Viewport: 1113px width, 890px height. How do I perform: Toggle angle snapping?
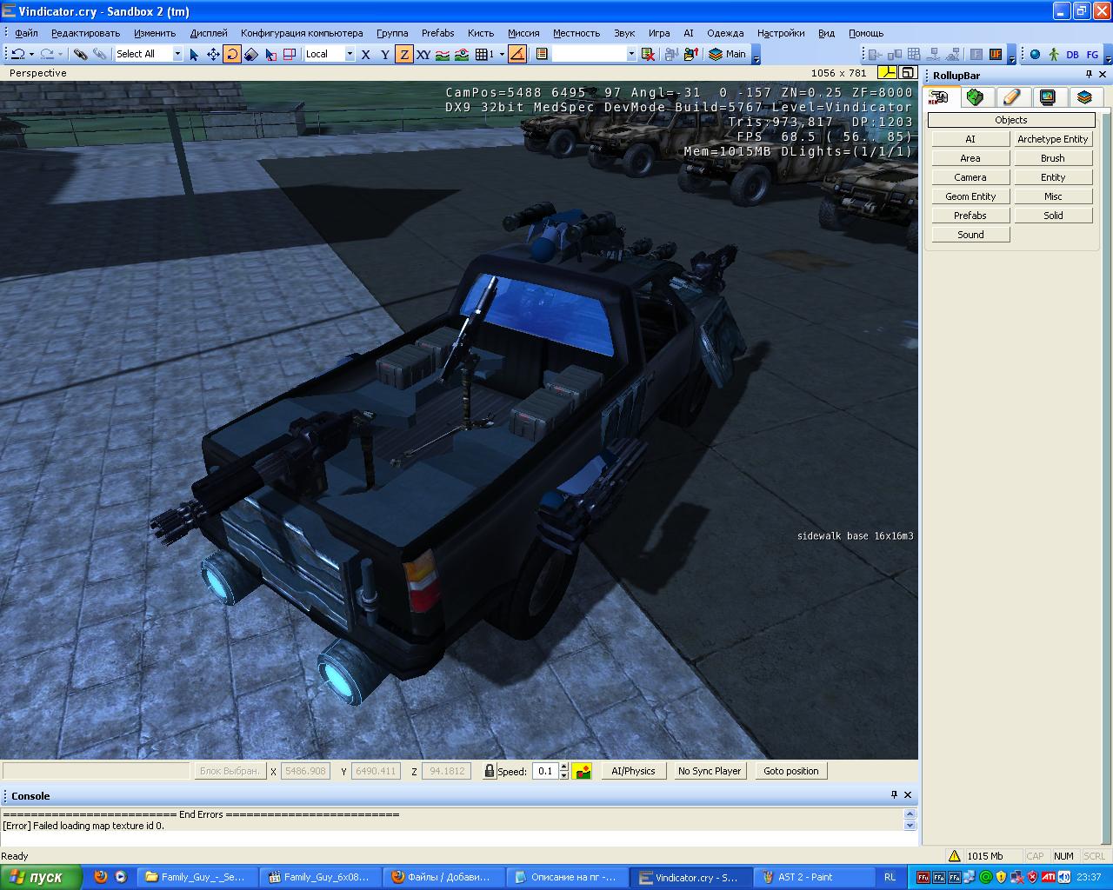tap(517, 54)
